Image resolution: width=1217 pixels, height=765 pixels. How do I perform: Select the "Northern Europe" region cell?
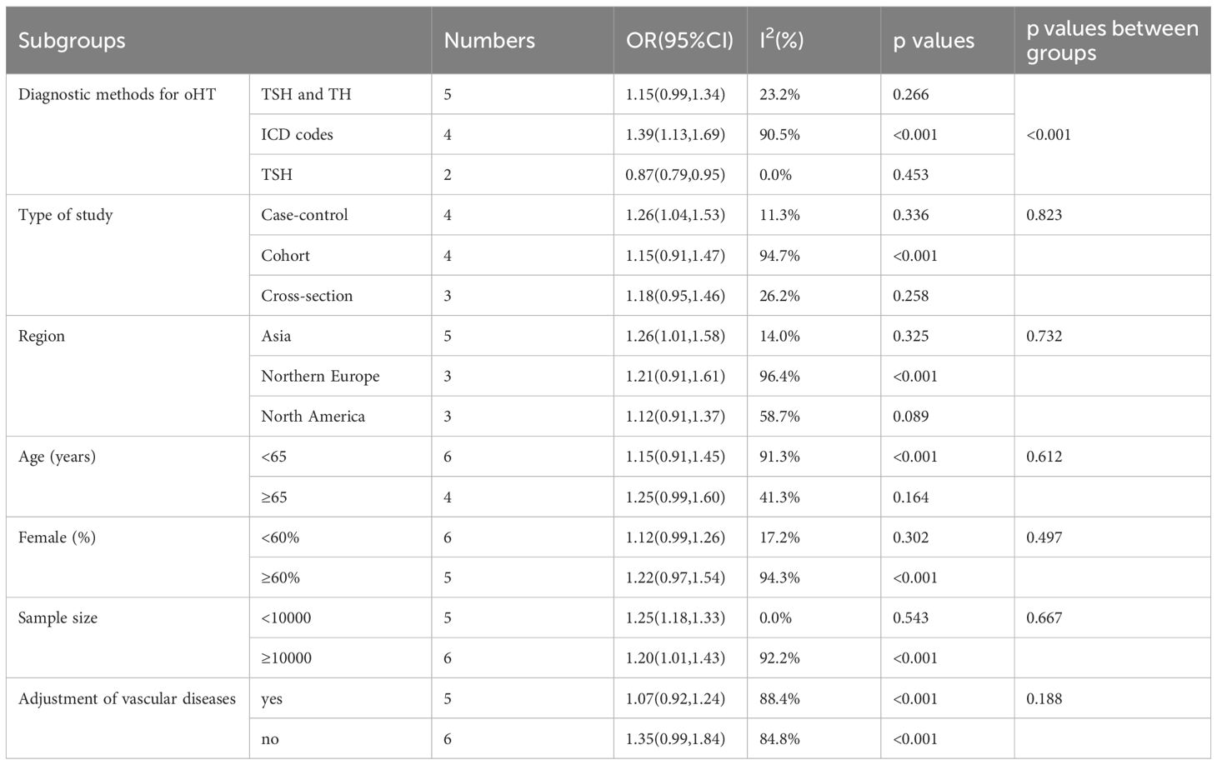coord(320,376)
